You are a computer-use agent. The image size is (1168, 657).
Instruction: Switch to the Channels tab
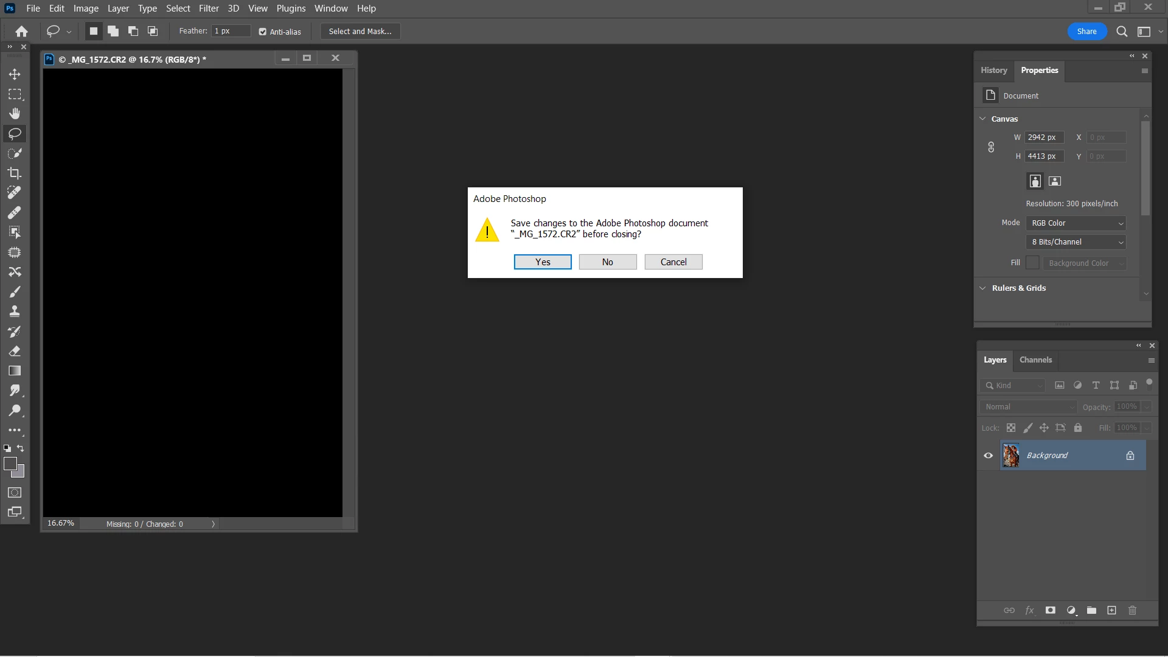click(x=1035, y=360)
